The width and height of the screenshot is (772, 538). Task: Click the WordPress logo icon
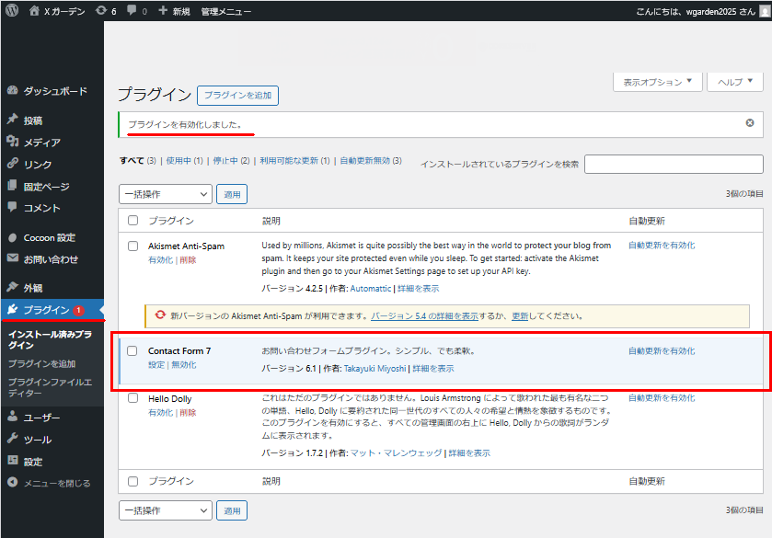coord(12,11)
